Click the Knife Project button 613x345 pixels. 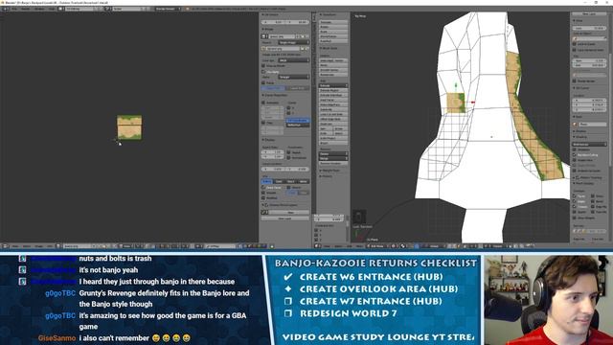tap(333, 138)
